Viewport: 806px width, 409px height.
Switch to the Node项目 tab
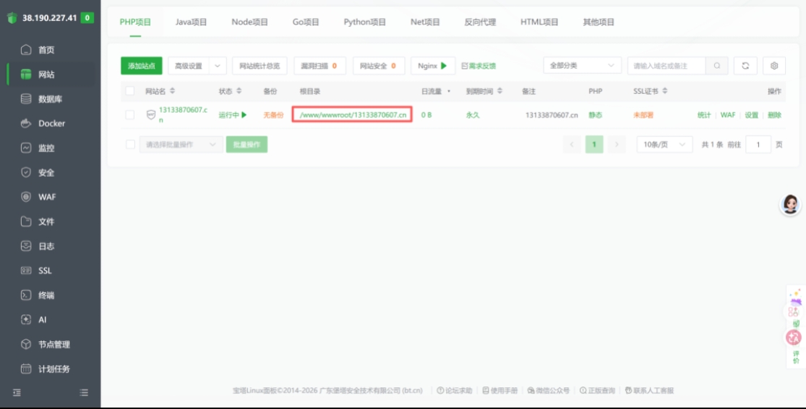[x=250, y=22]
